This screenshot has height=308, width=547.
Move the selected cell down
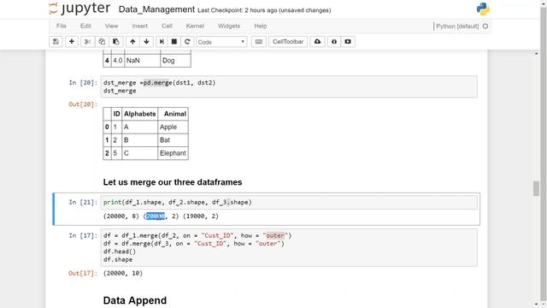[146, 42]
